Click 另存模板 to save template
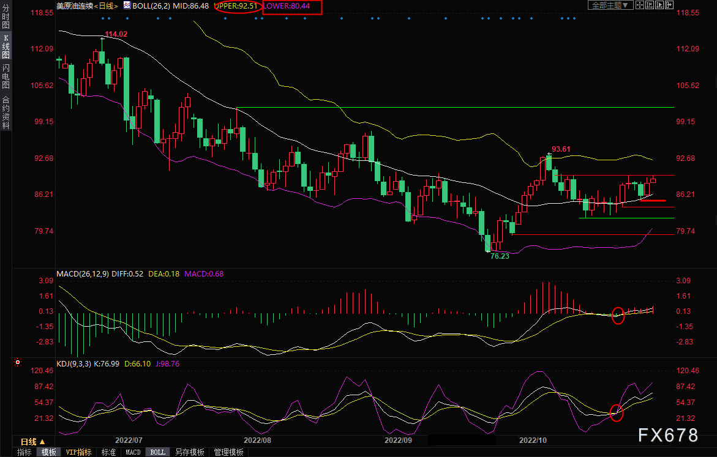This screenshot has width=717, height=457. click(190, 452)
